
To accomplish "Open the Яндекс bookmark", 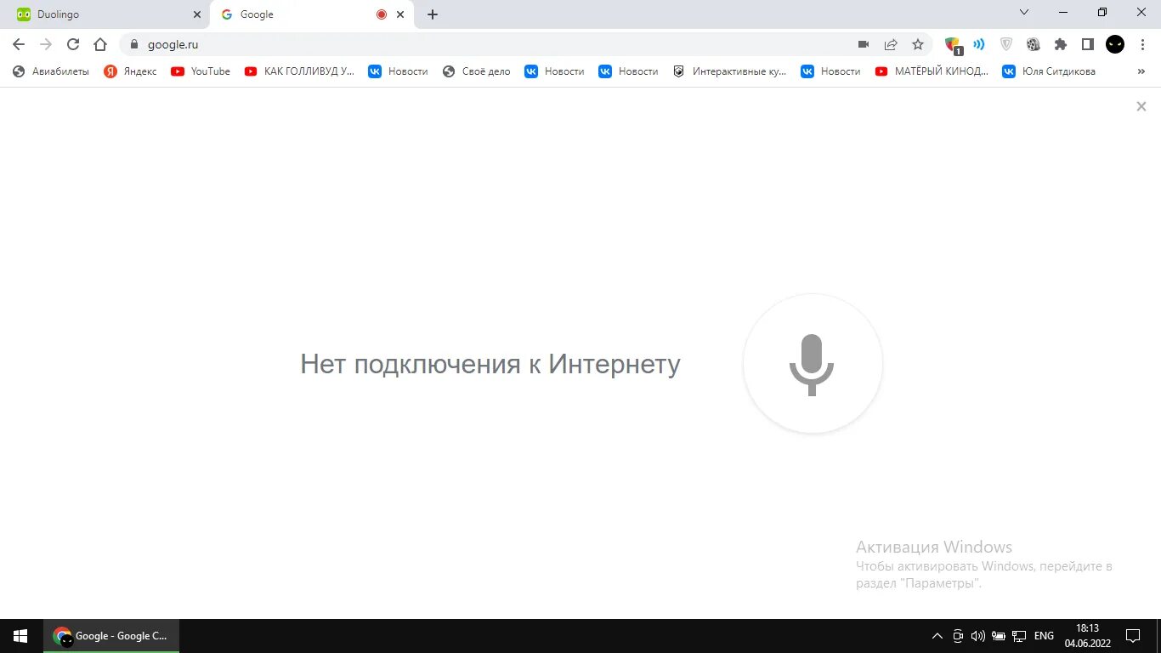I will click(x=130, y=71).
